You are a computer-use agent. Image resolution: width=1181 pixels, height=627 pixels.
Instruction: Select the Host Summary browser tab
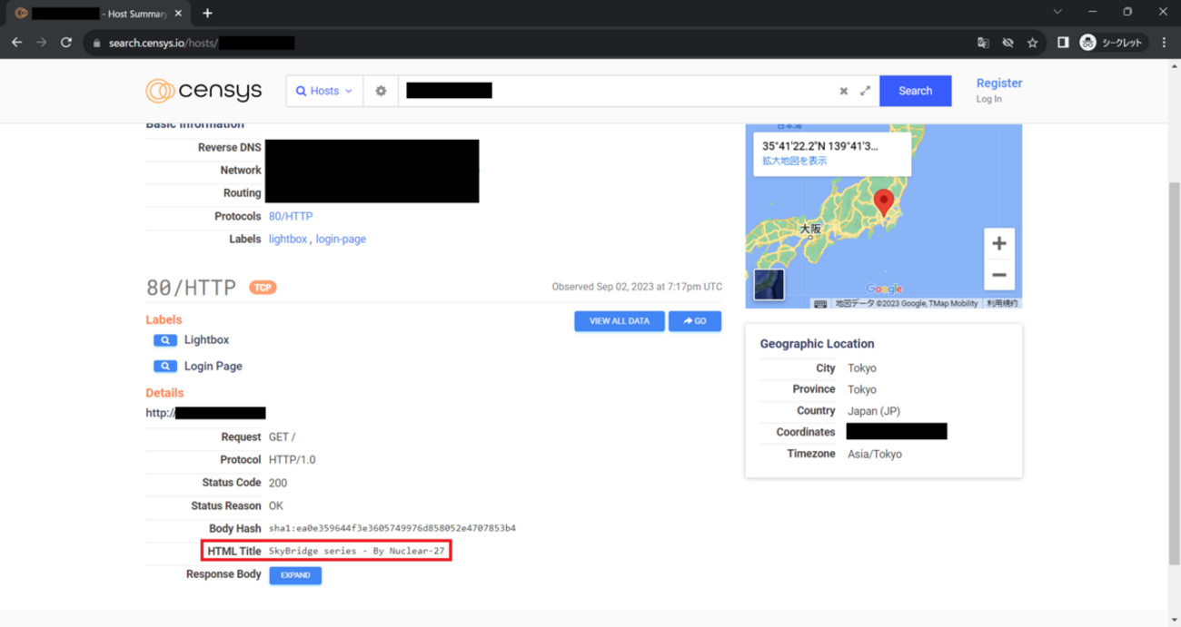coord(98,14)
